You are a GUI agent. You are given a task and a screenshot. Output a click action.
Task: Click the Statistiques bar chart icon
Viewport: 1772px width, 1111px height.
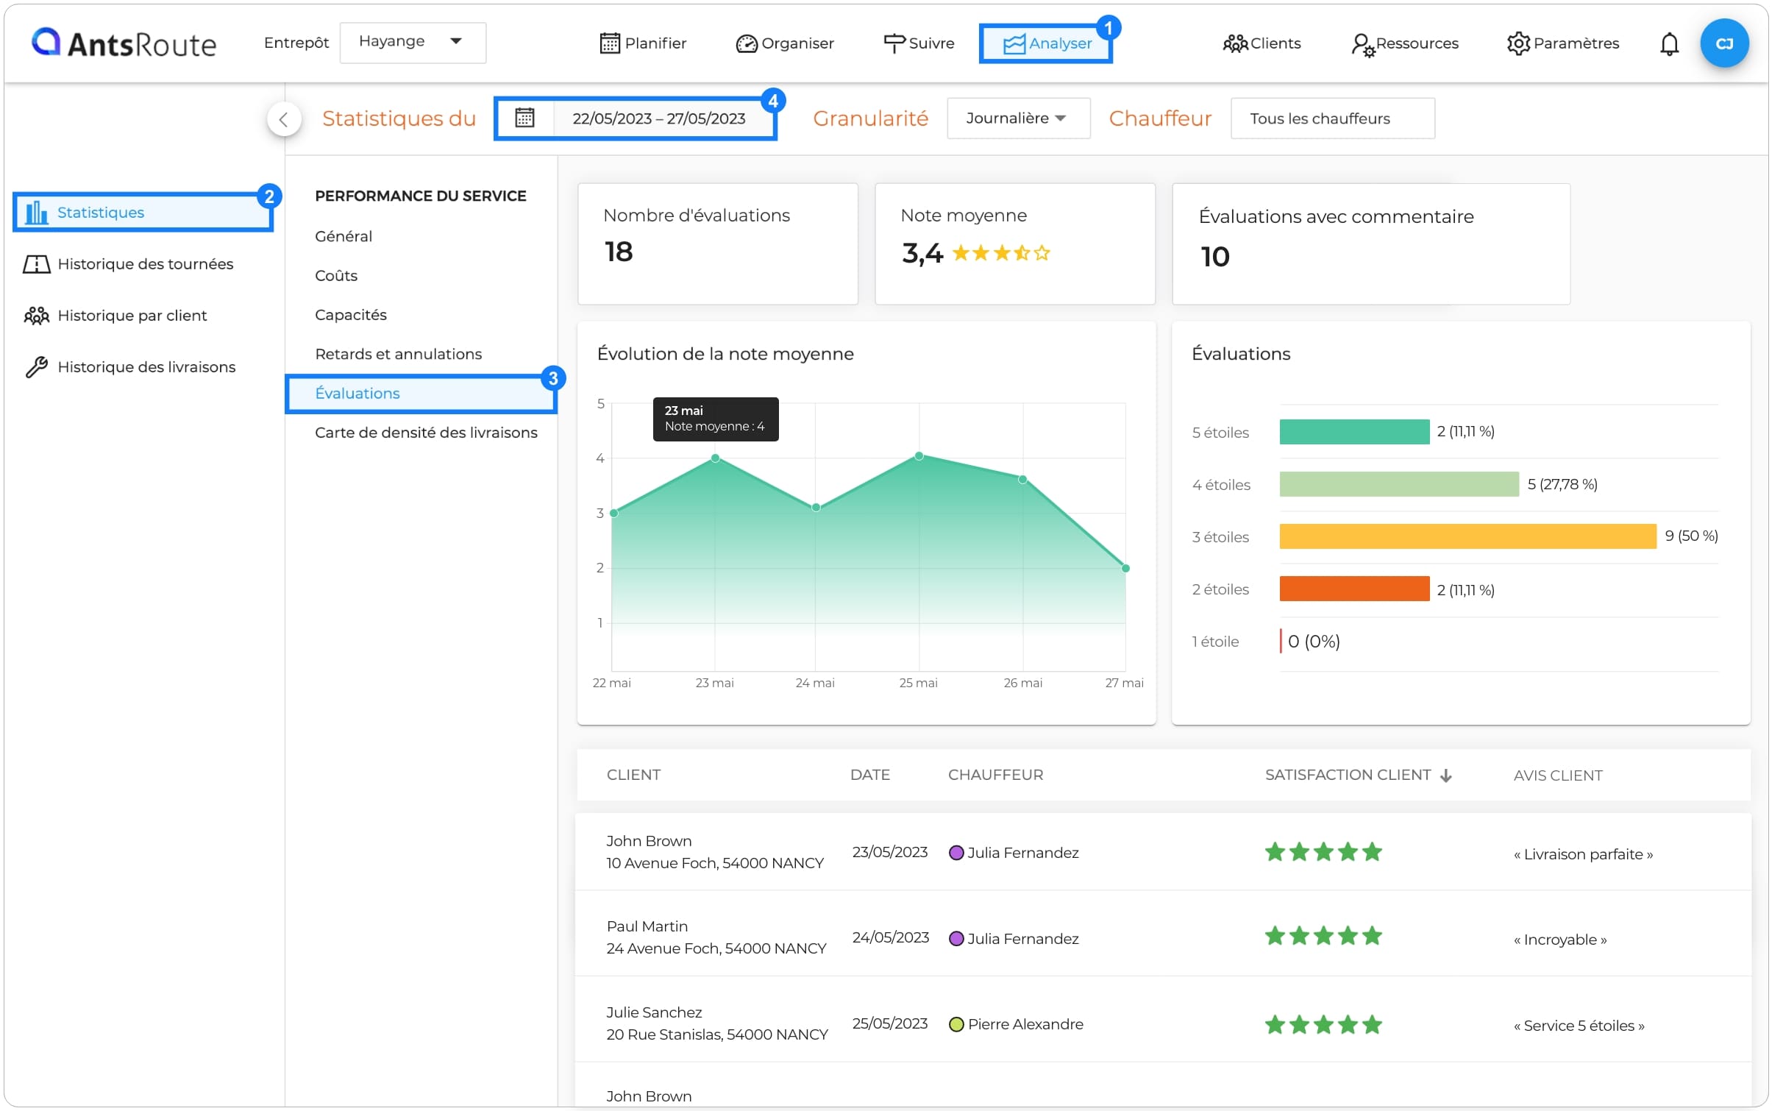(37, 213)
